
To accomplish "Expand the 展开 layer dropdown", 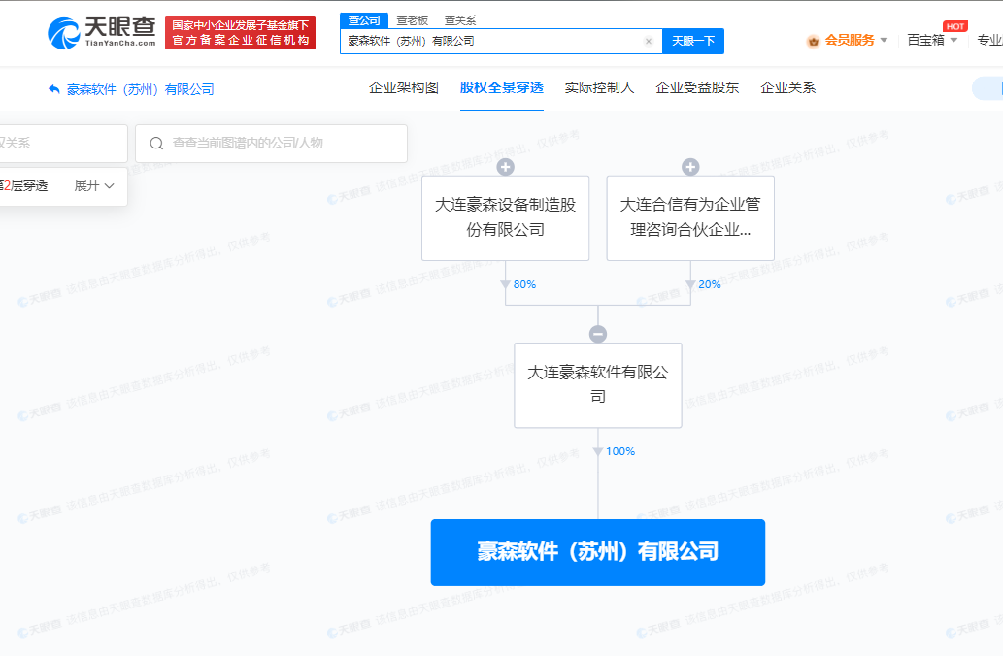I will [x=94, y=185].
